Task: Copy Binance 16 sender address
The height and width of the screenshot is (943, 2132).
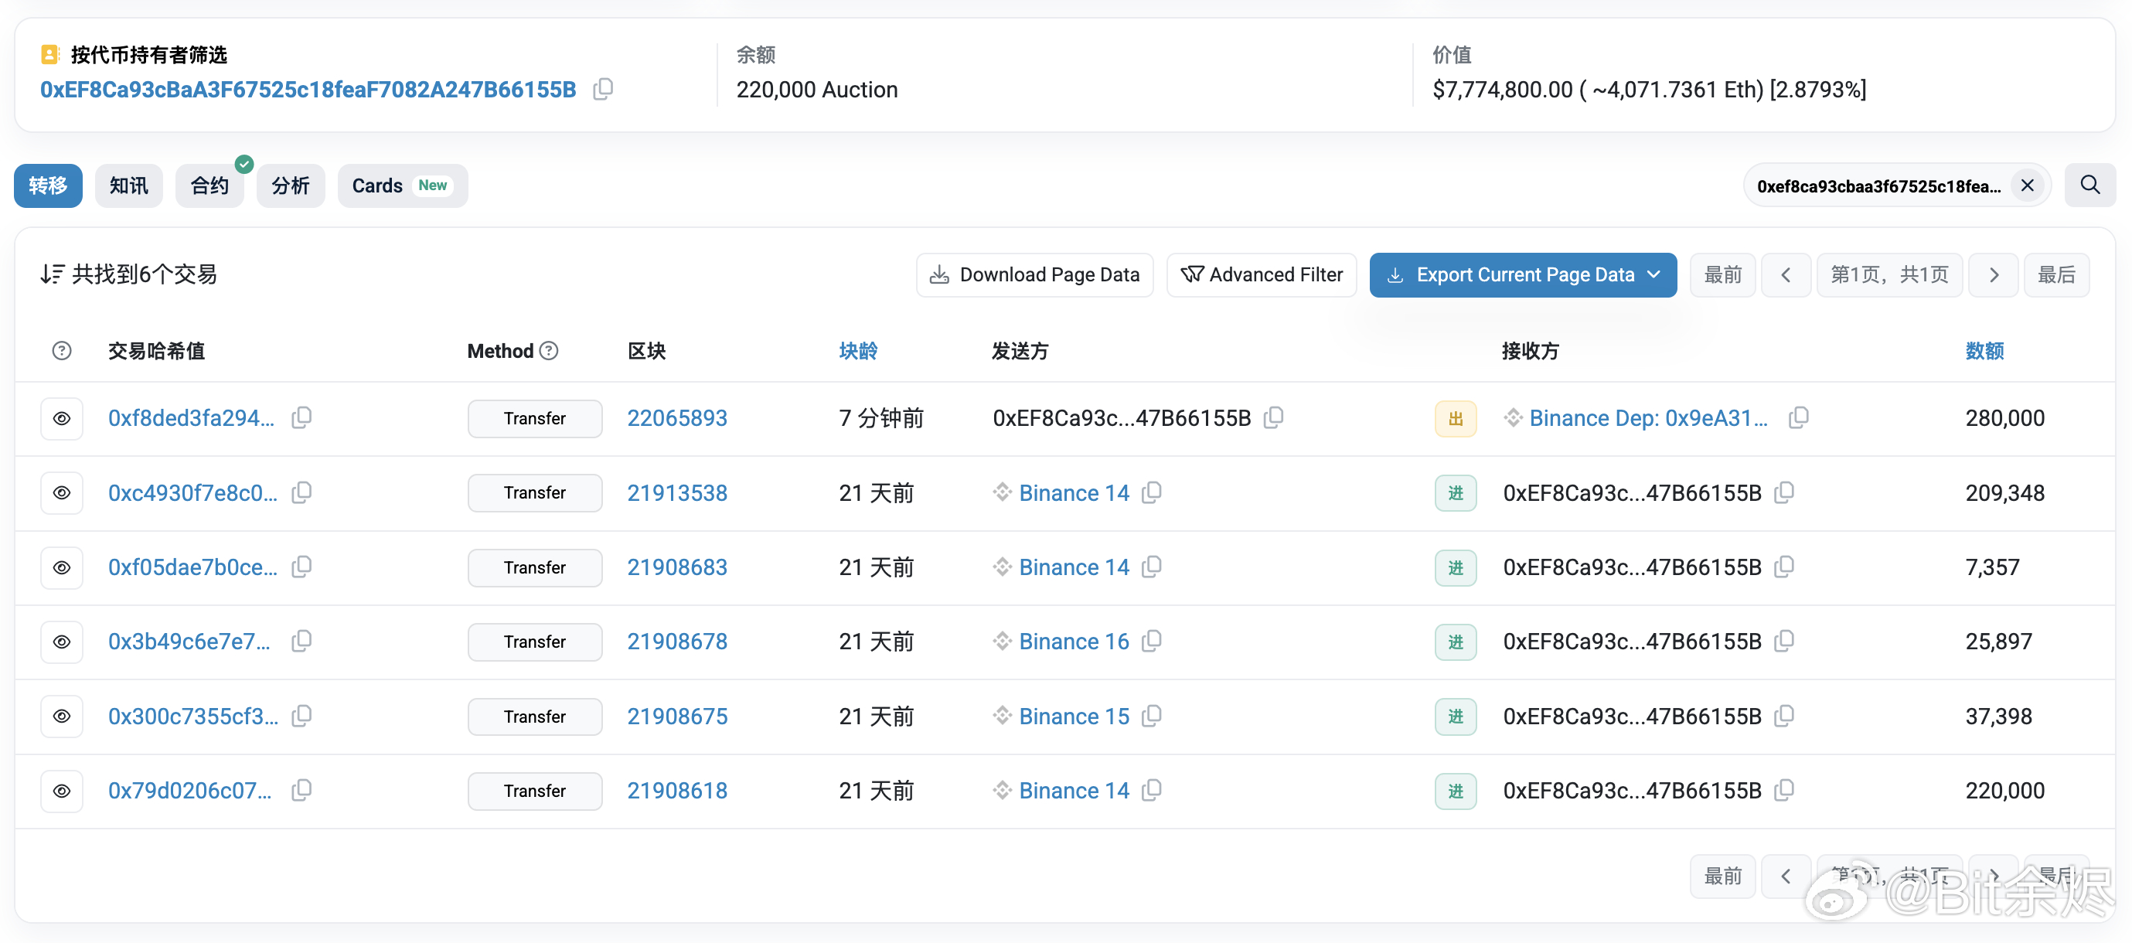Action: [1152, 641]
